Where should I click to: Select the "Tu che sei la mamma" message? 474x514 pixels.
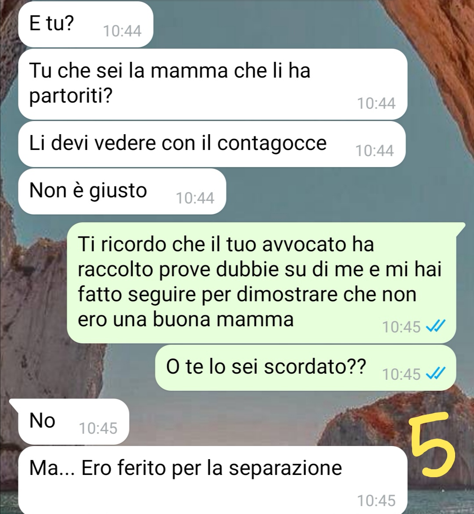pos(213,84)
